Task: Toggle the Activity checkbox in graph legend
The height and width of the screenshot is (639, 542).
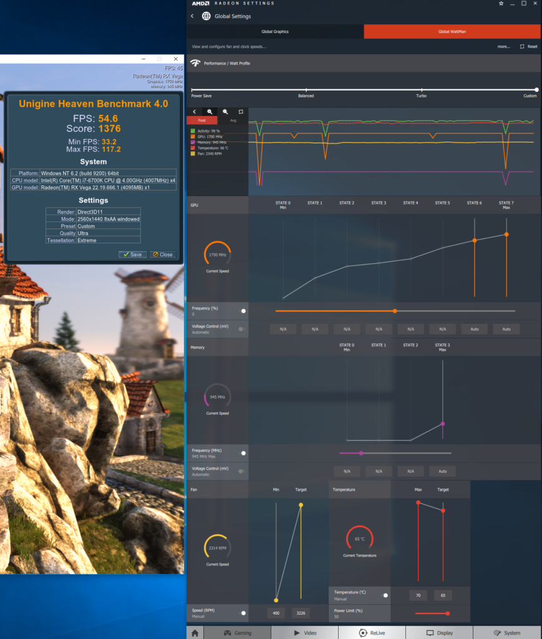Action: (x=192, y=131)
